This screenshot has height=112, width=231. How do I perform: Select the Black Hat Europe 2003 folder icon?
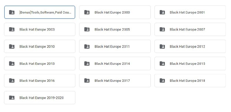pyautogui.click(x=12, y=29)
